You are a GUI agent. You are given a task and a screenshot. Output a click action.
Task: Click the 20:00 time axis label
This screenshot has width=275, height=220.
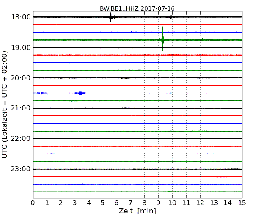tap(21, 78)
